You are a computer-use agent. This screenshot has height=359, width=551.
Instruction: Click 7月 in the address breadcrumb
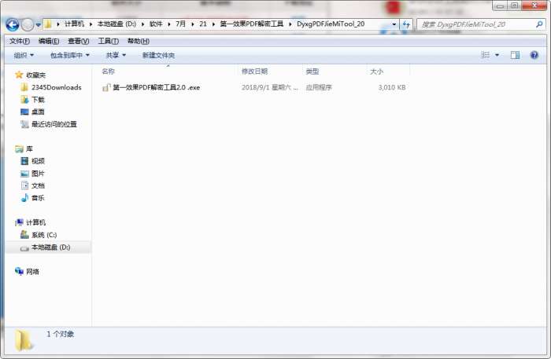[x=180, y=24]
